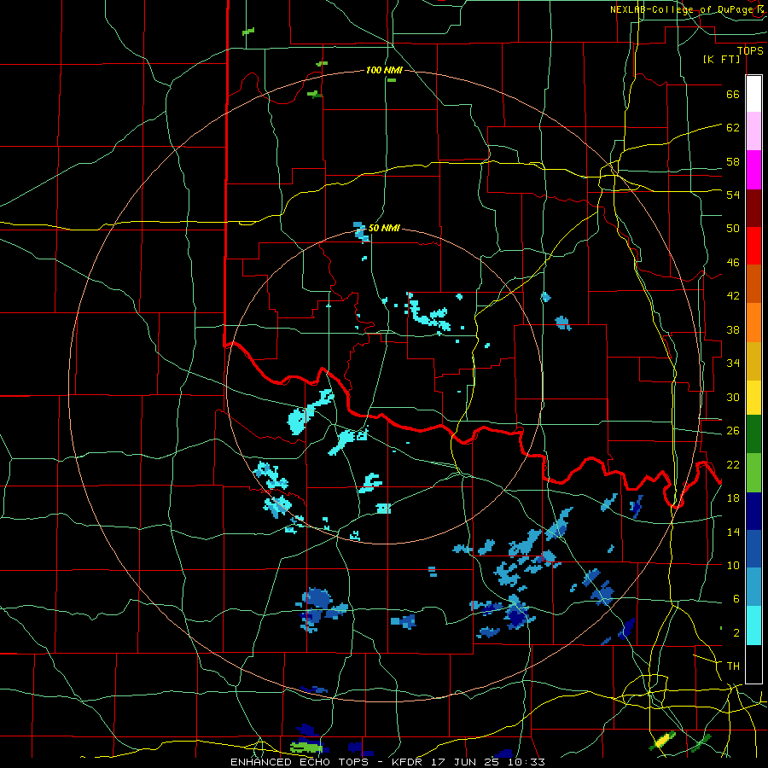Viewport: 768px width, 768px height.
Task: Select the legend value 46
Action: coord(733,263)
